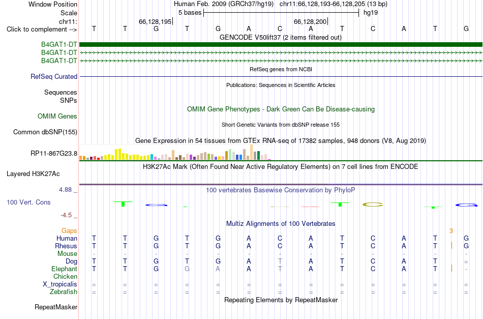Open the Multiz Alignments of 100 Vertebrates title
Image resolution: width=483 pixels, height=319 pixels.
click(281, 224)
